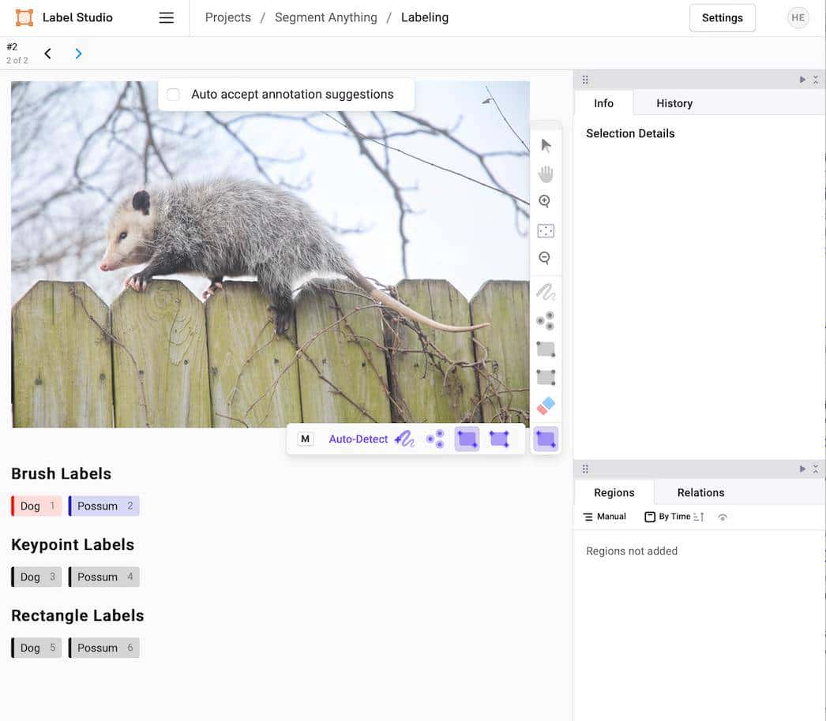
Task: Select the pointer arrow tool
Action: [x=546, y=145]
